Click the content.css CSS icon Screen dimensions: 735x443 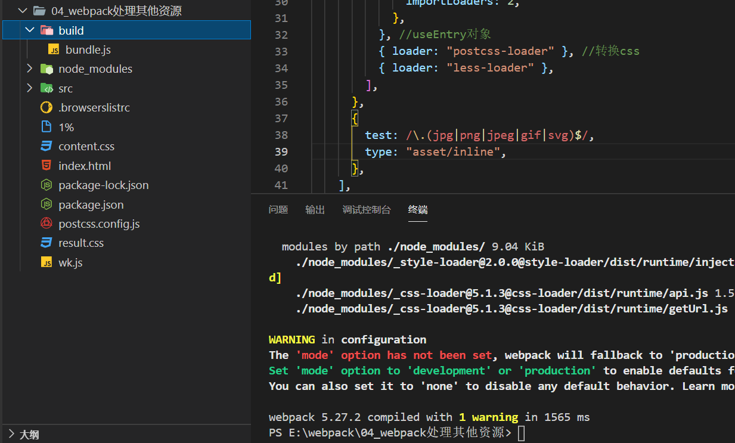pos(46,146)
